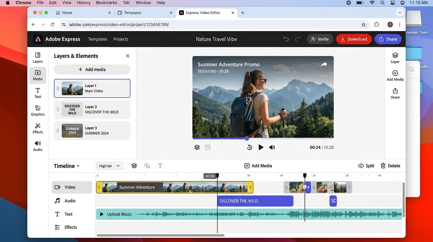This screenshot has height=242, width=433.
Task: Open the Chrome tab list dropdown
Action: point(400,13)
